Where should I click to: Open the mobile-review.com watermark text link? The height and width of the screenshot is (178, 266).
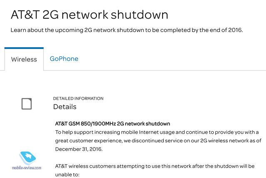tap(27, 168)
